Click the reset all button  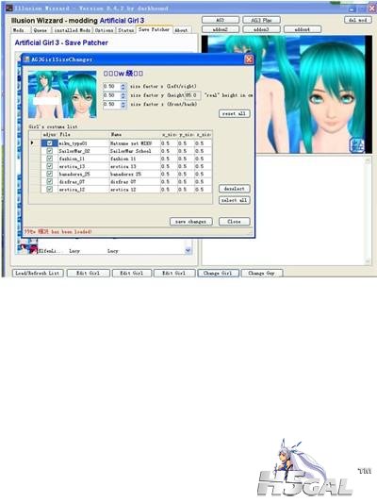[x=234, y=113]
